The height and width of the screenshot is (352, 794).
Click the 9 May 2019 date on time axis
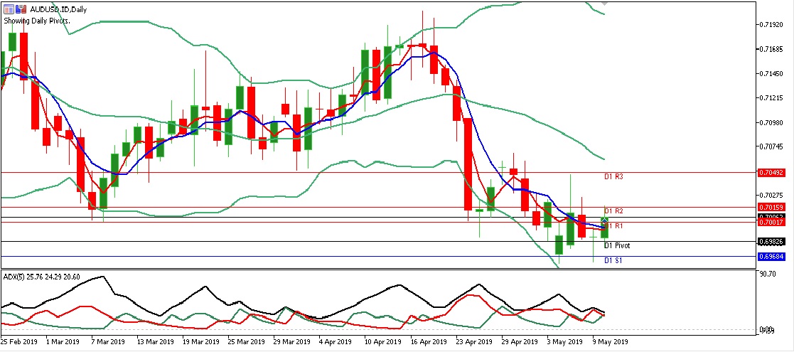point(611,341)
